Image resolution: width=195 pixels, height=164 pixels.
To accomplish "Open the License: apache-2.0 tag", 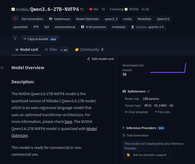I will [x=147, y=27].
